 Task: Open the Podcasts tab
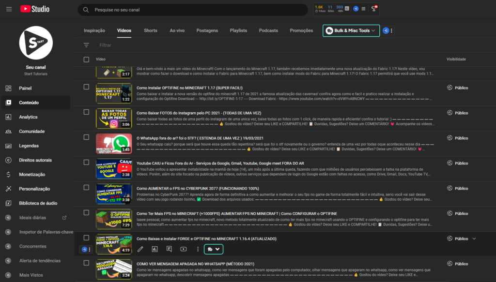coord(268,30)
